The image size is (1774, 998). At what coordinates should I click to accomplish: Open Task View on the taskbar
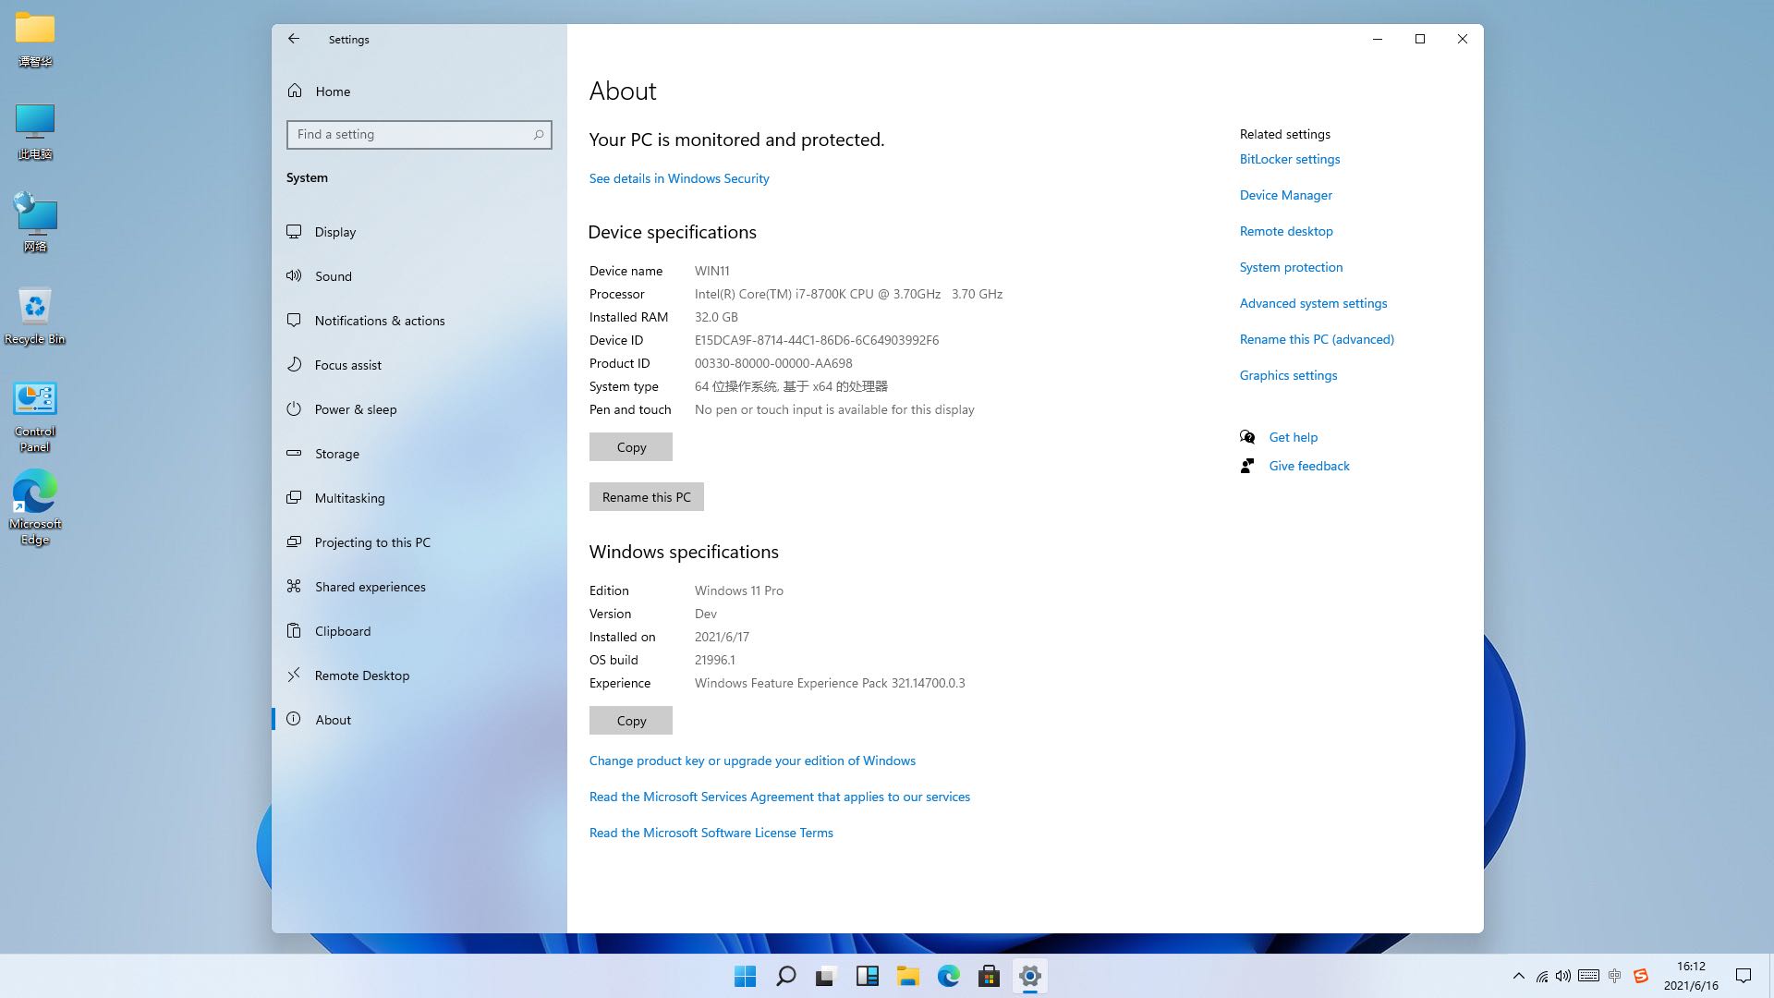pos(826,976)
